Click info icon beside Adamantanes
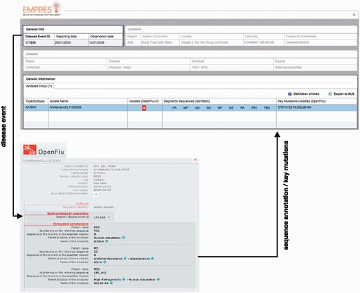Screen dimensions: 360x293 (152, 258)
